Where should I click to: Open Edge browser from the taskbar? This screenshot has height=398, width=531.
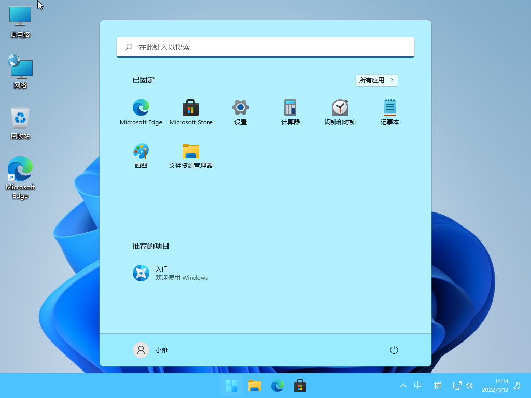coord(277,386)
